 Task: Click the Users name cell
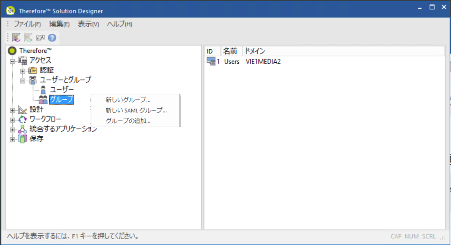[231, 62]
